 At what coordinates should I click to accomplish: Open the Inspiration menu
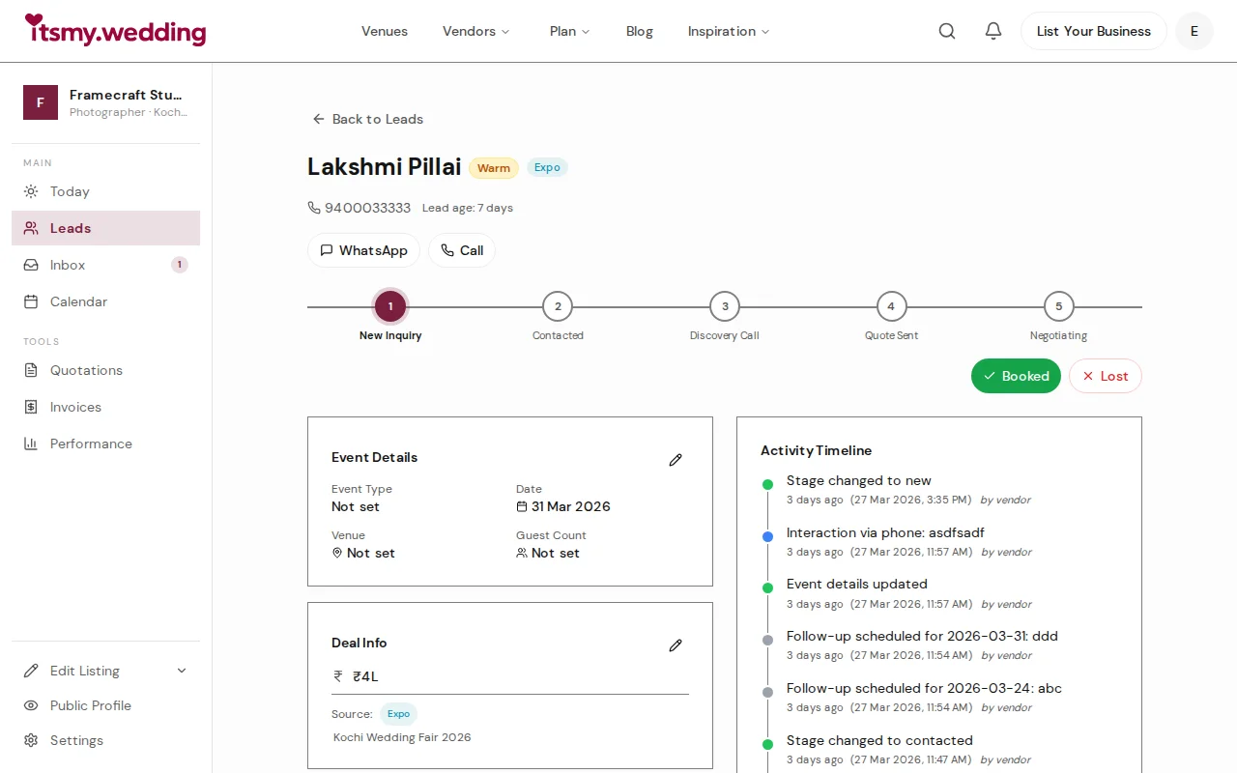(728, 31)
